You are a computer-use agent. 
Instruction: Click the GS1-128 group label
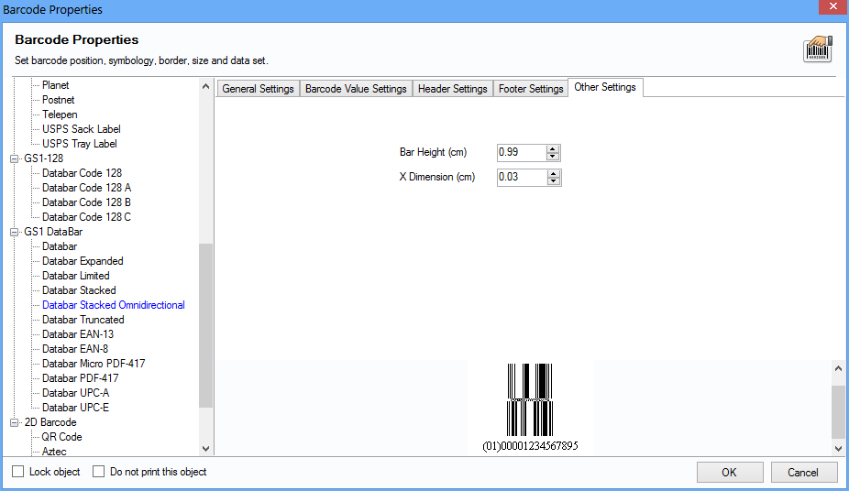43,158
